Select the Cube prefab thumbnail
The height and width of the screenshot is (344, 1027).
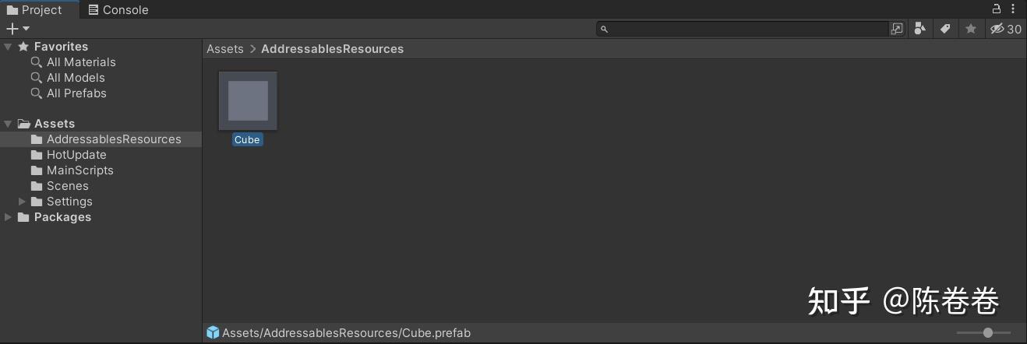pos(248,101)
